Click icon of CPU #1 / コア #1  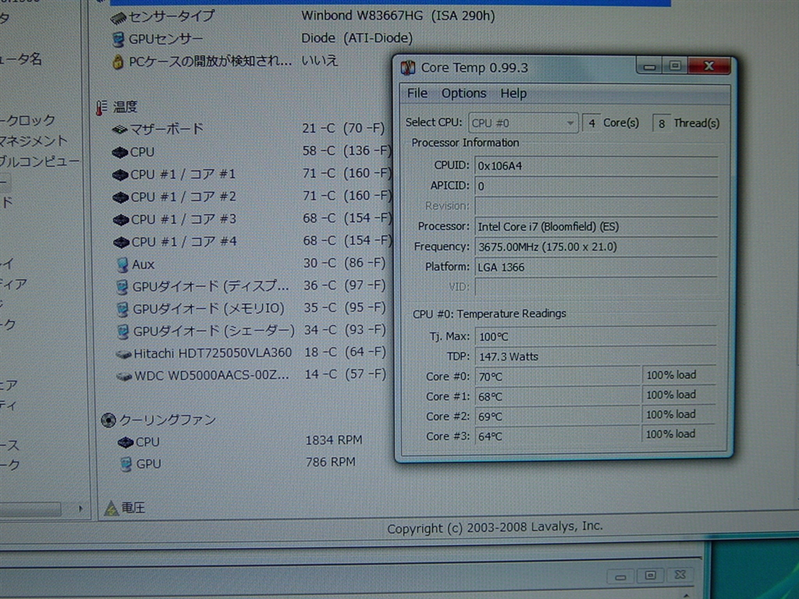[119, 175]
